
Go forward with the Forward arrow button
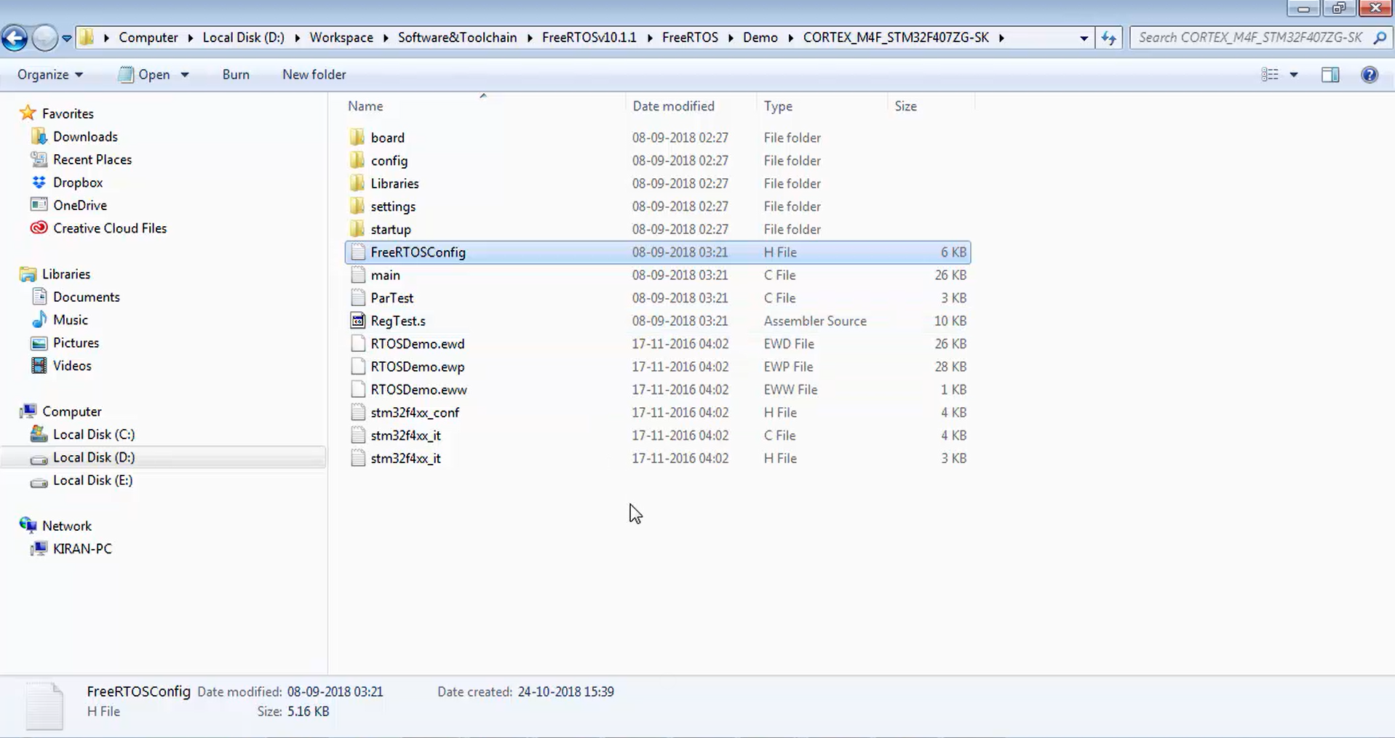point(44,38)
